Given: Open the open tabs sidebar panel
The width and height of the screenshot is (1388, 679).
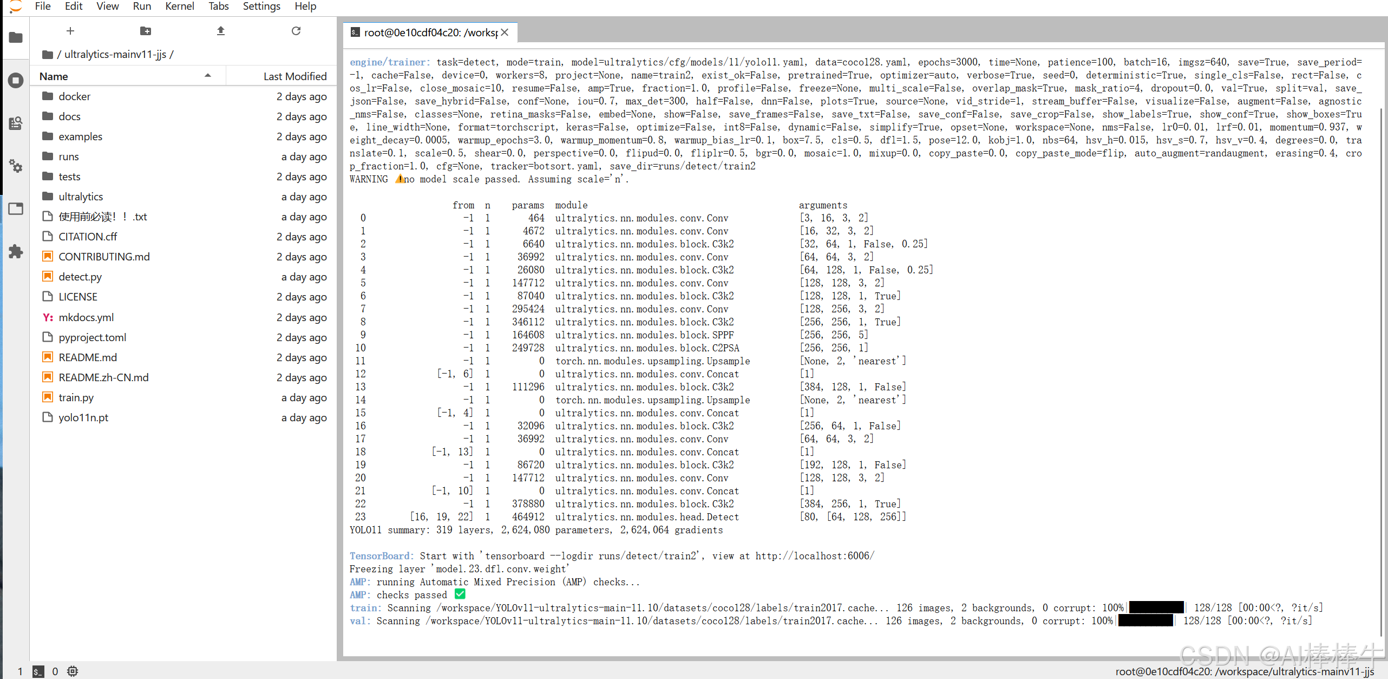Looking at the screenshot, I should point(16,208).
